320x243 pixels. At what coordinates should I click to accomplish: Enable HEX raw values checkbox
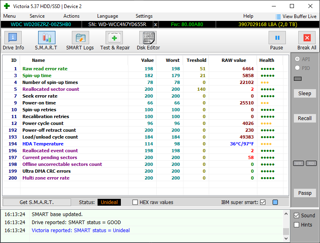(x=135, y=202)
